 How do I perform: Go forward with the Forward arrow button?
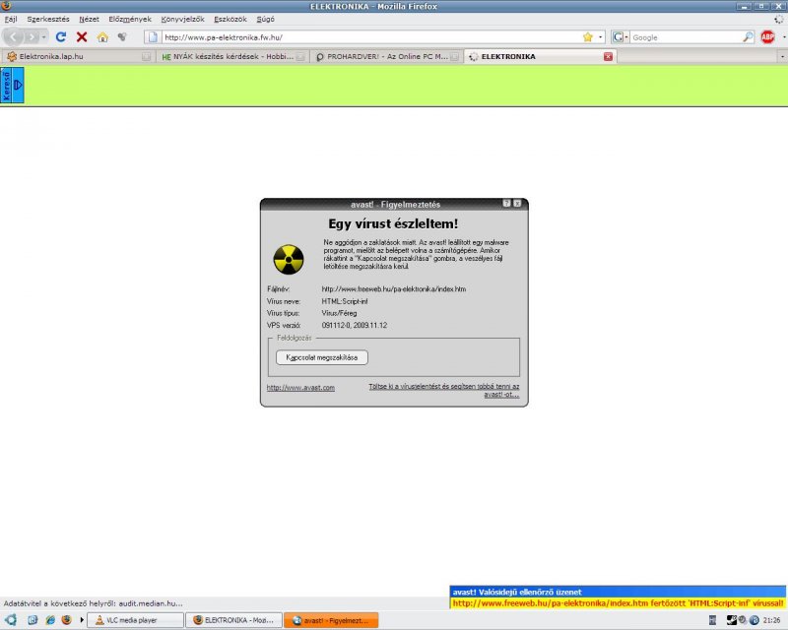click(x=32, y=37)
